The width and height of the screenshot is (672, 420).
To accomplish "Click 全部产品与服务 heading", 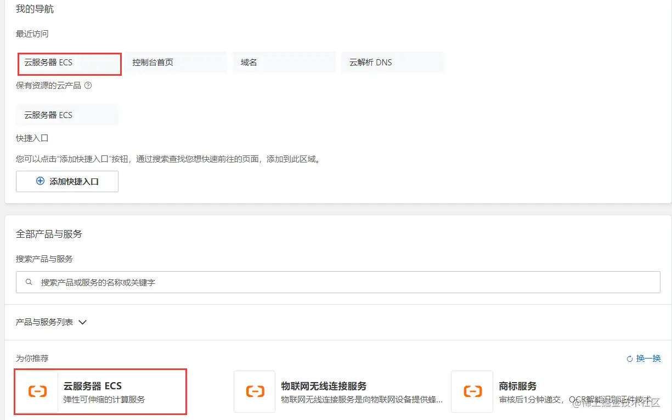I will 49,234.
